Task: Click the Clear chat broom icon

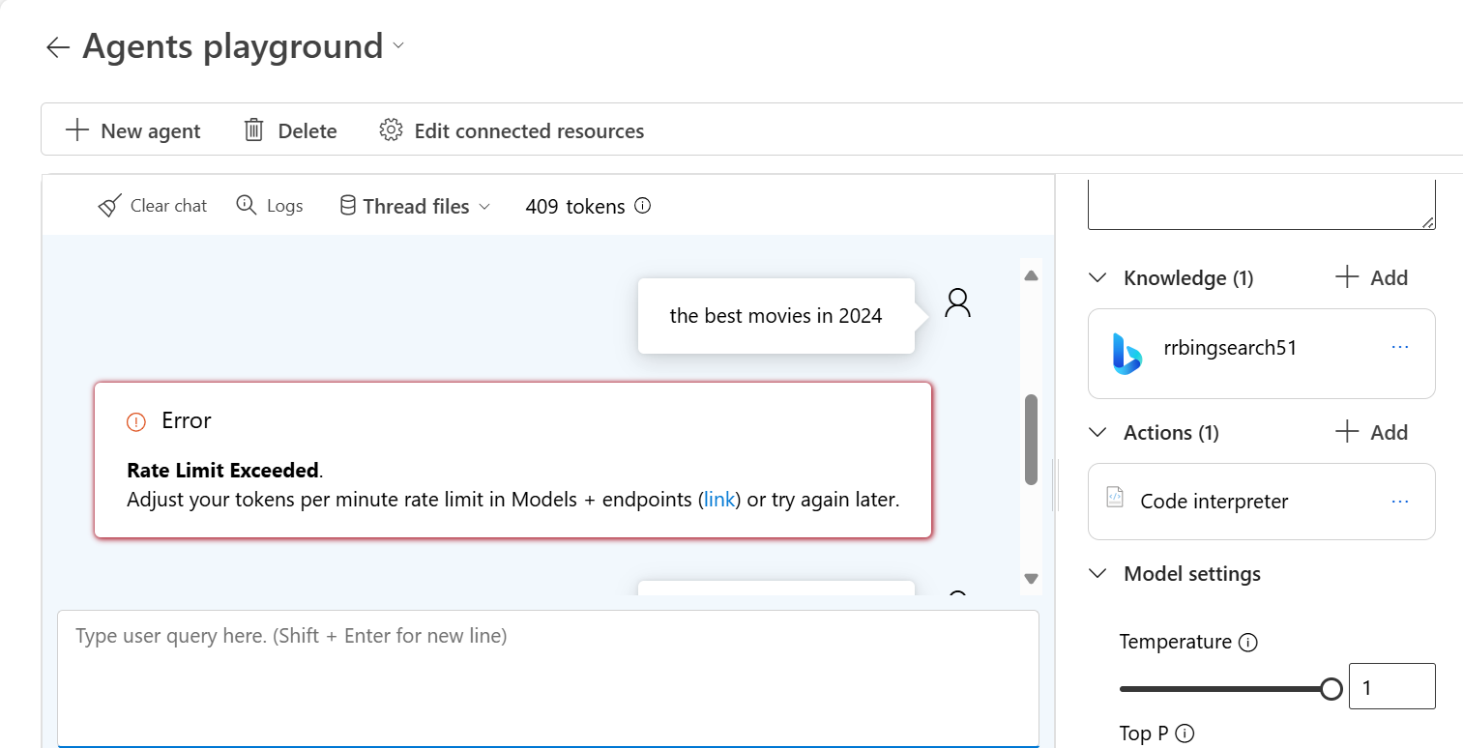Action: [x=110, y=206]
